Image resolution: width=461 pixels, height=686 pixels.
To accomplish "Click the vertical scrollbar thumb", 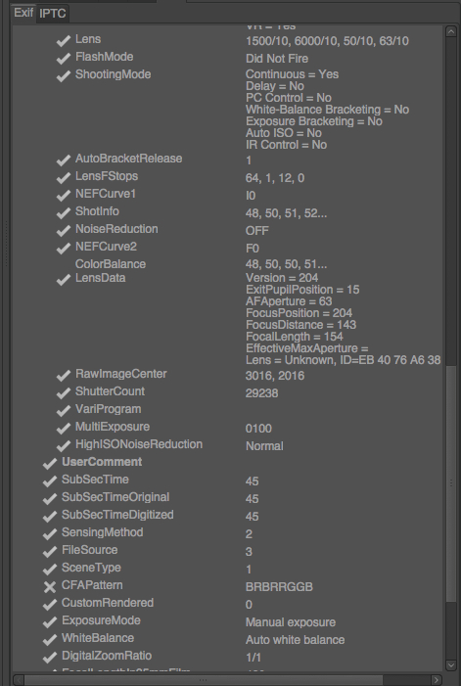I will (451, 483).
